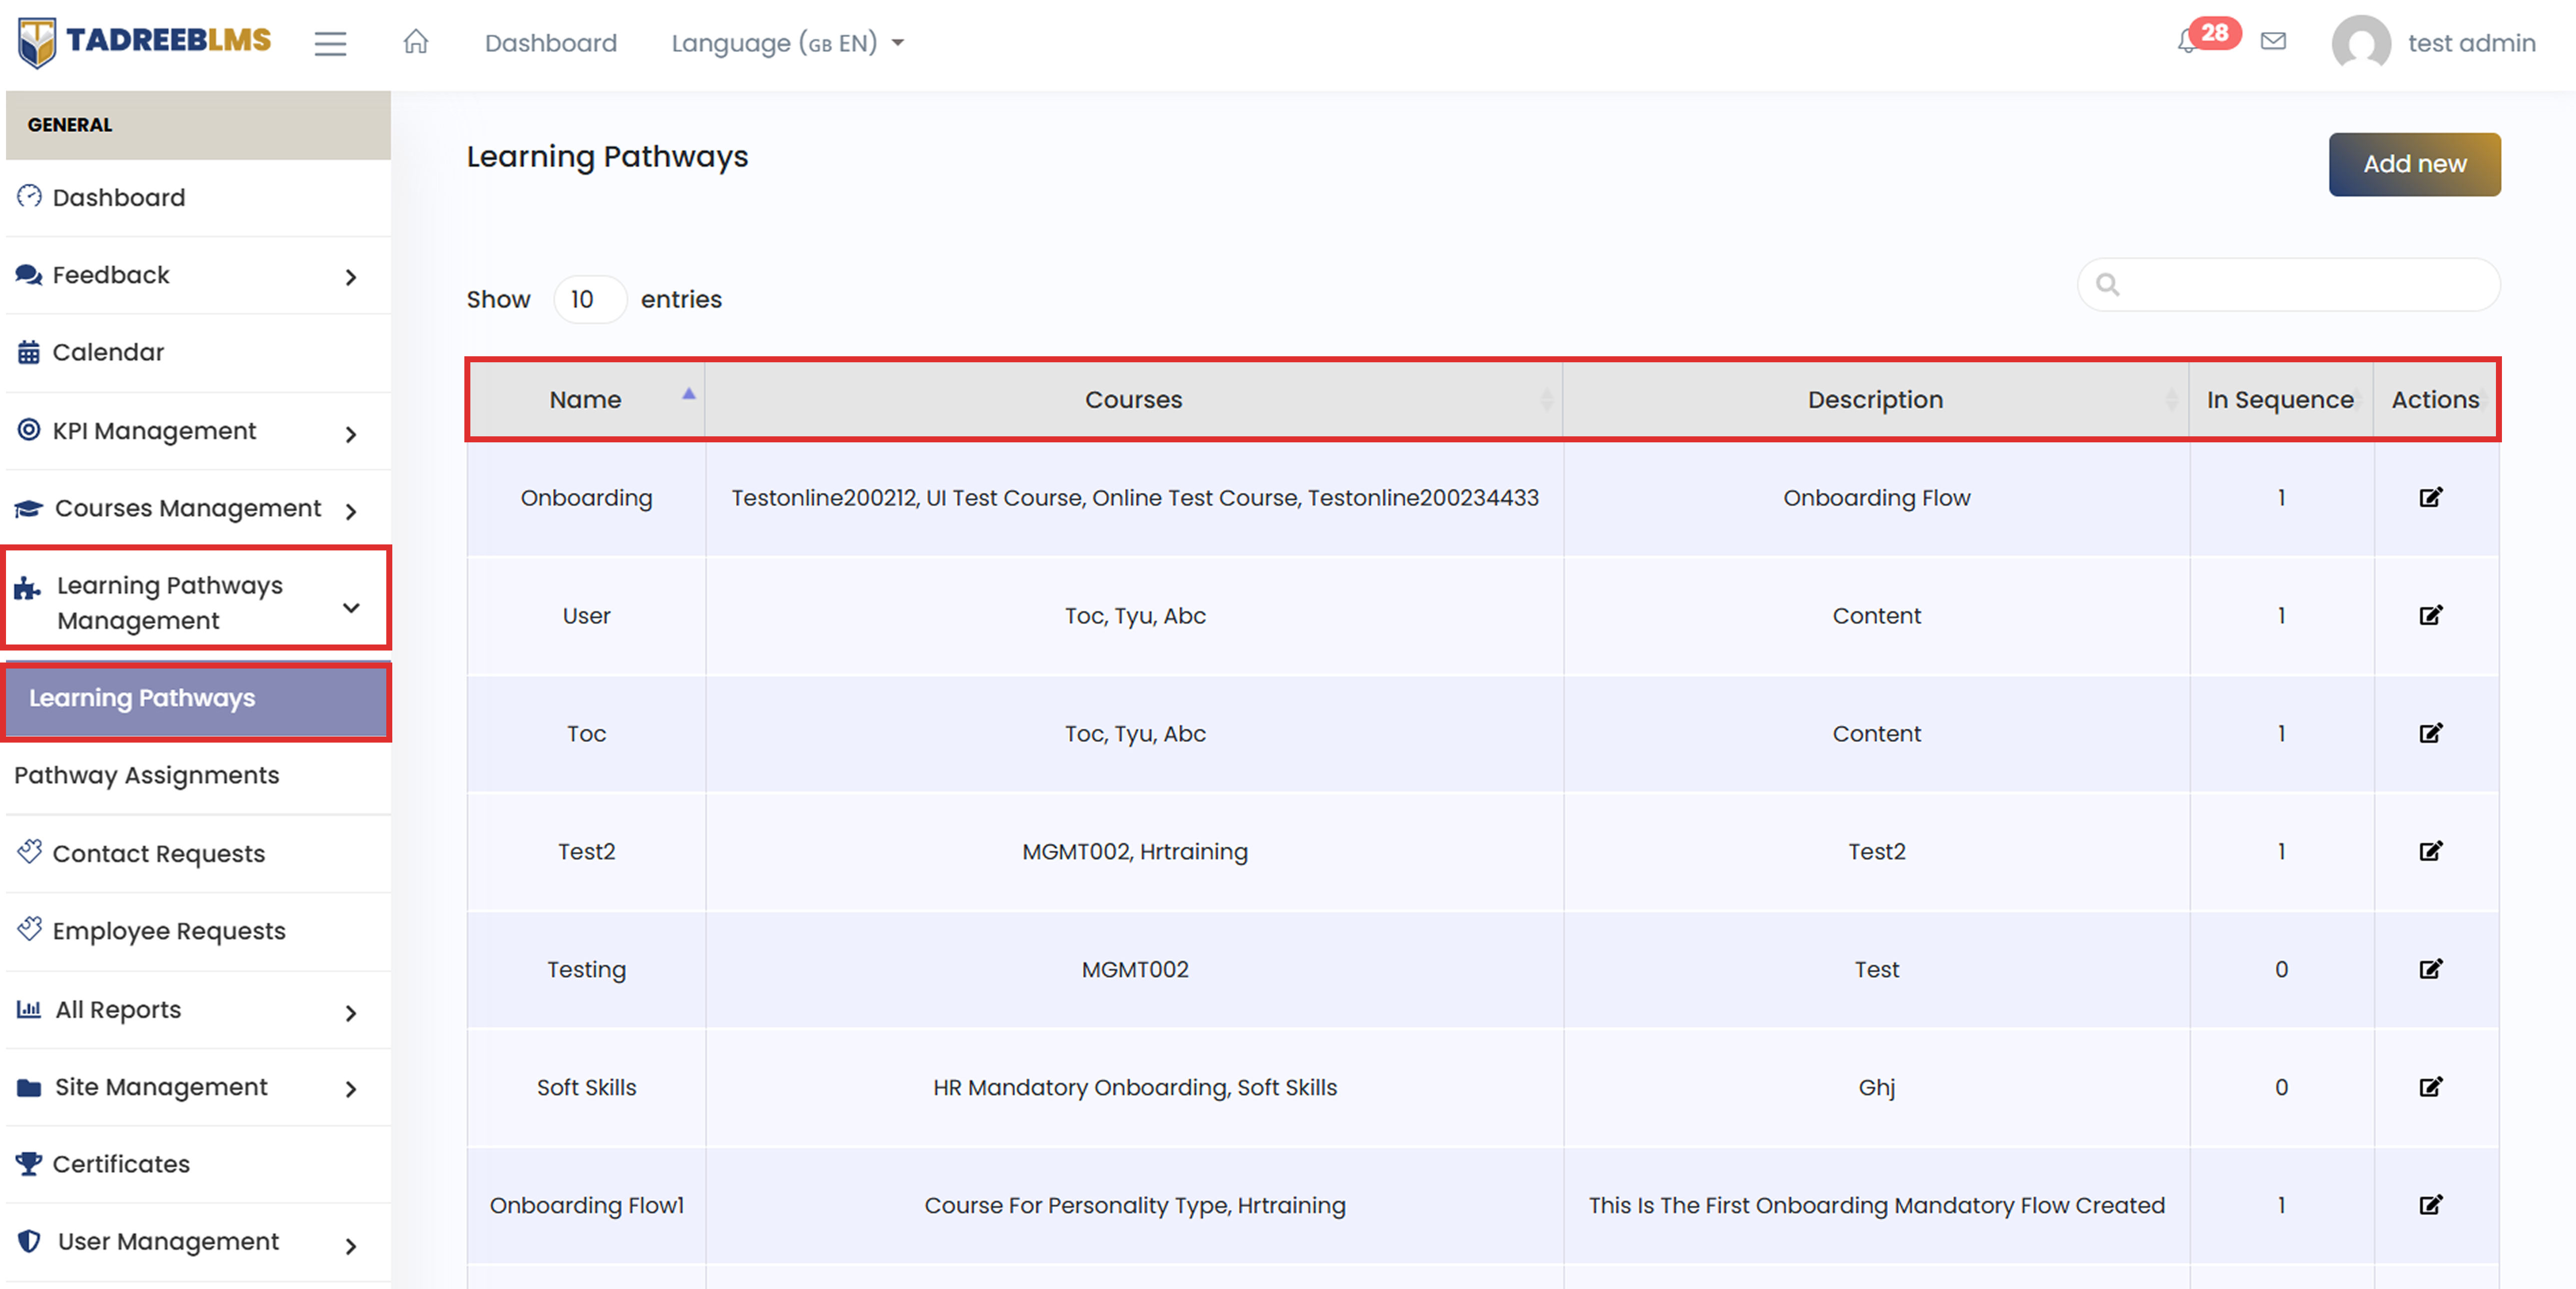Go to home via house icon
Viewport: 2576px width, 1289px height.
(416, 42)
